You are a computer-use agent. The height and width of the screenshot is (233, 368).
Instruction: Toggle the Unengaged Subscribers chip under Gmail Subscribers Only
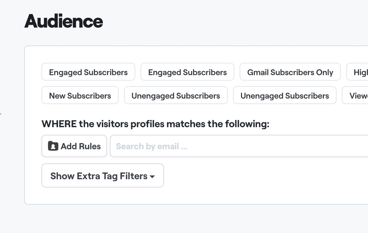pos(284,95)
